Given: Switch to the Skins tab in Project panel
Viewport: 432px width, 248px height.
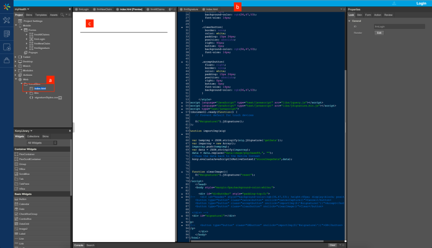Looking at the screenshot, I should tap(29, 15).
